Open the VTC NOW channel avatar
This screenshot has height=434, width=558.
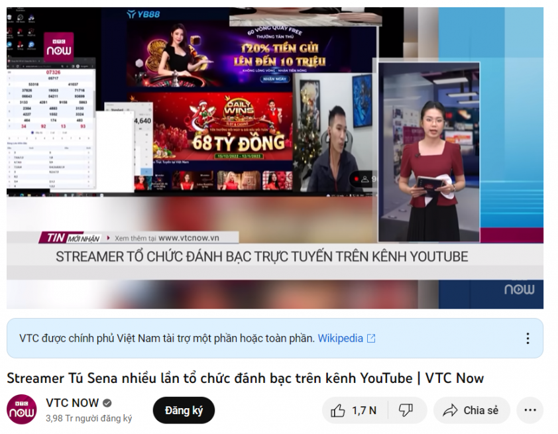[22, 409]
